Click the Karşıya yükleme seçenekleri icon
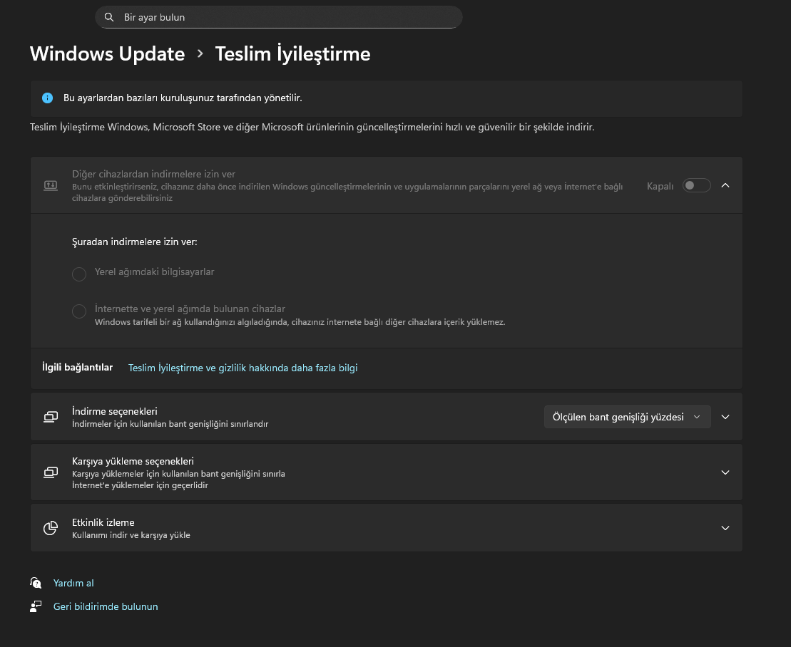791x647 pixels. [x=51, y=472]
